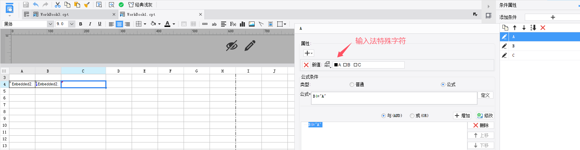Insert chart using bar chart icon
The height and width of the screenshot is (150, 580).
point(242,24)
